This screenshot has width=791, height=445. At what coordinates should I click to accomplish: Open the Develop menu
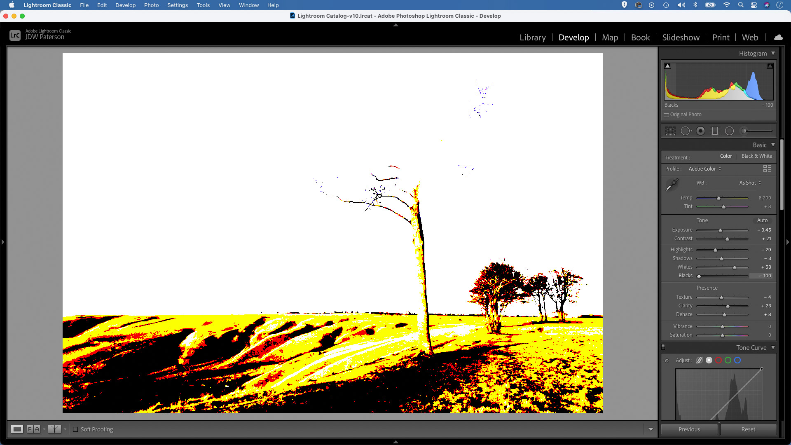click(125, 5)
